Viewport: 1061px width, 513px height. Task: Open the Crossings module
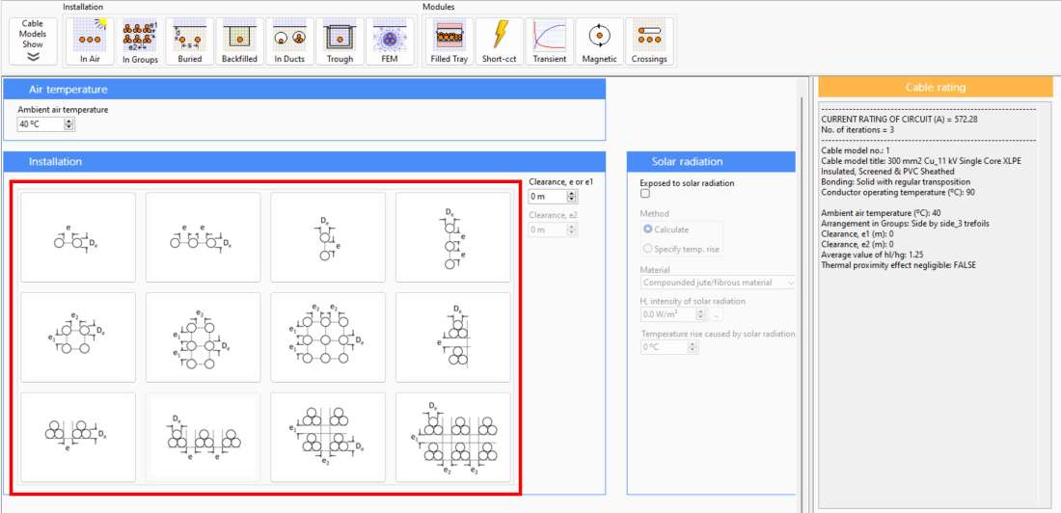[x=649, y=41]
